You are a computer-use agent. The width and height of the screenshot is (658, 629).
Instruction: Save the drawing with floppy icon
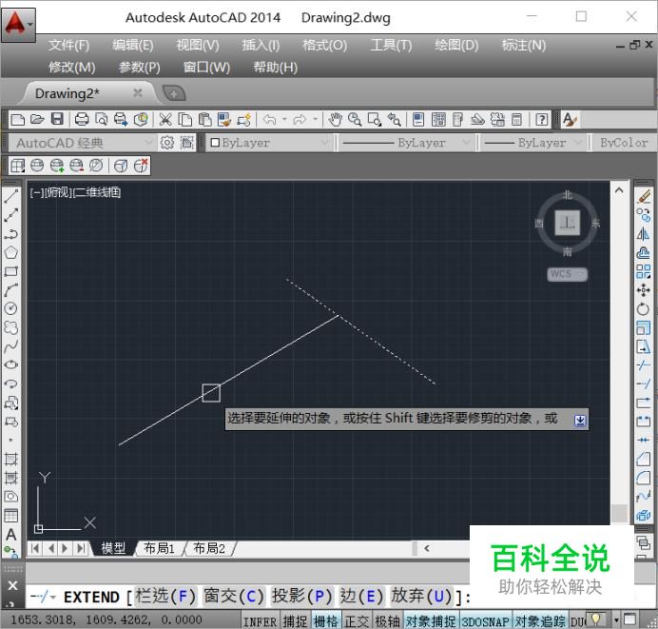[x=57, y=120]
